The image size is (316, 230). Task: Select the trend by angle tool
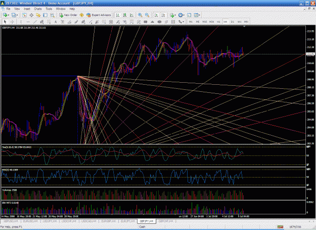pyautogui.click(x=70, y=22)
